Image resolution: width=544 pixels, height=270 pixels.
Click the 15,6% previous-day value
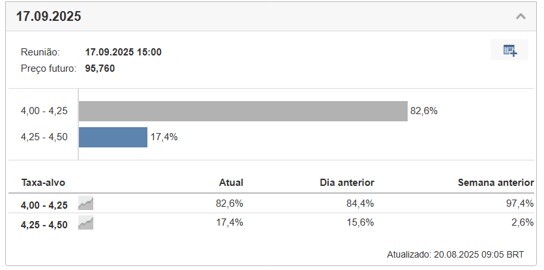360,222
